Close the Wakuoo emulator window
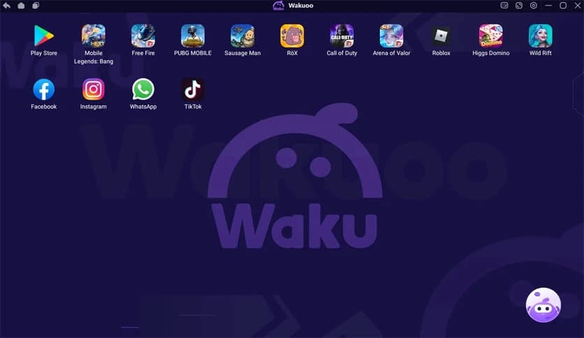This screenshot has width=584, height=338. 578,6
